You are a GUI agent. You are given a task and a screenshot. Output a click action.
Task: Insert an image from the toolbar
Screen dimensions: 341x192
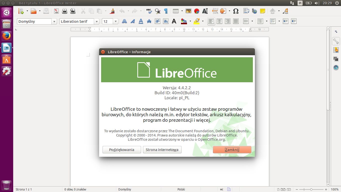point(188,11)
